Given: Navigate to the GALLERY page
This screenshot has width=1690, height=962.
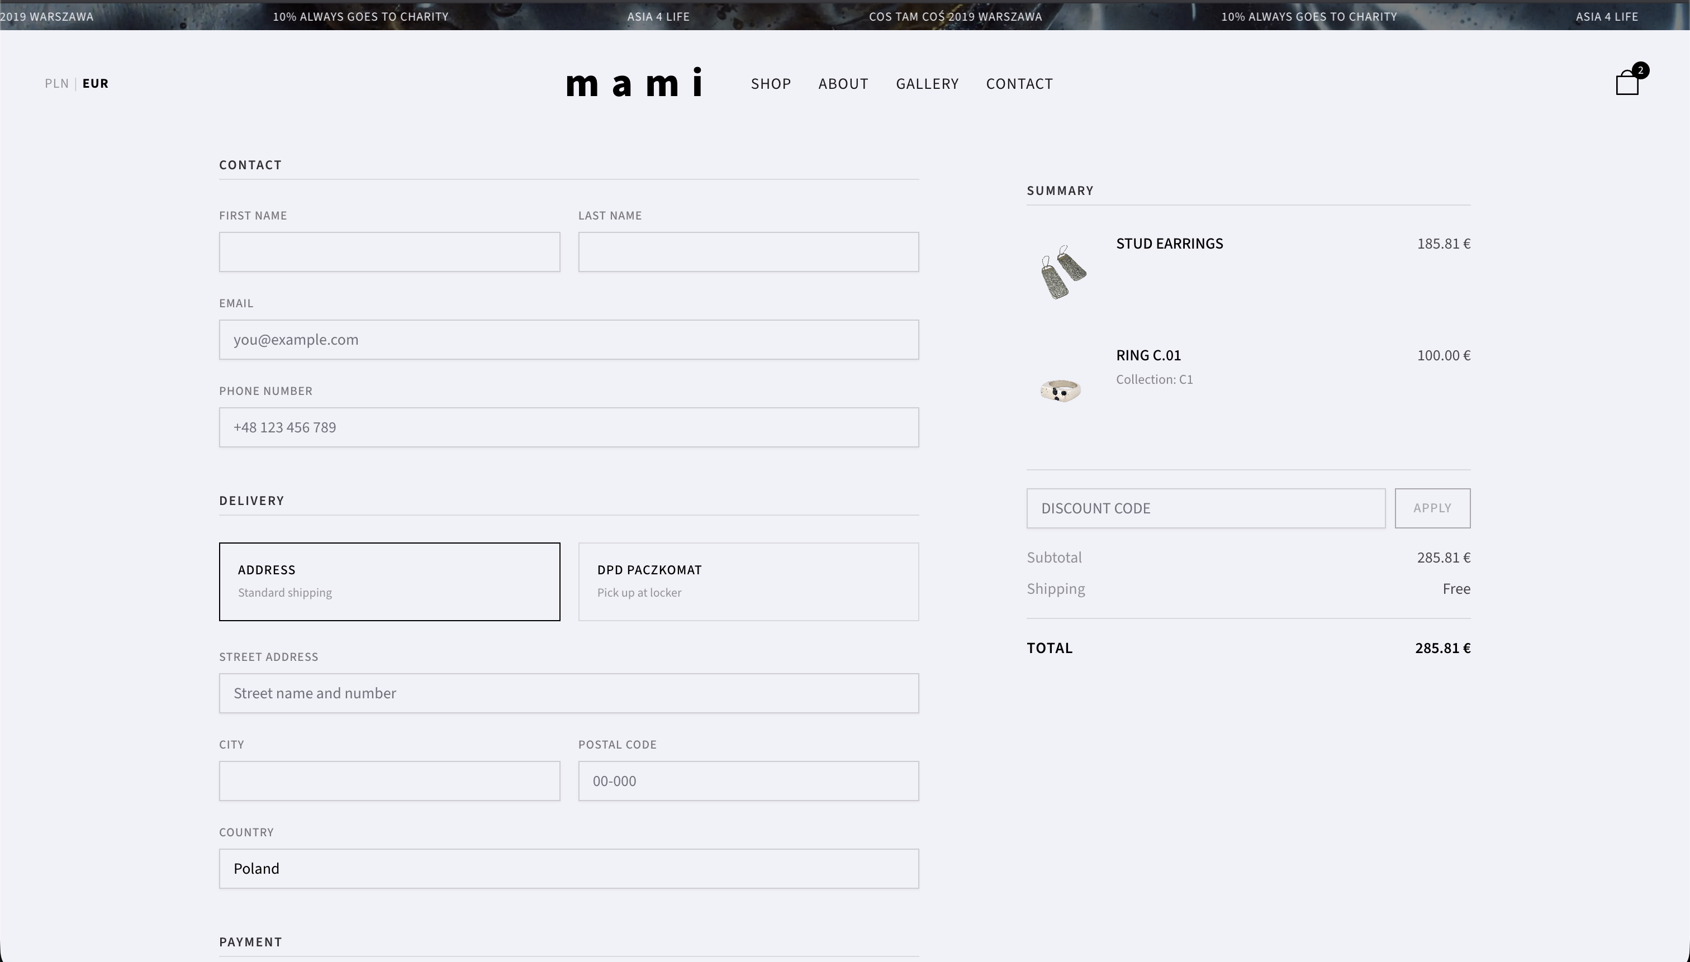Looking at the screenshot, I should coord(927,83).
